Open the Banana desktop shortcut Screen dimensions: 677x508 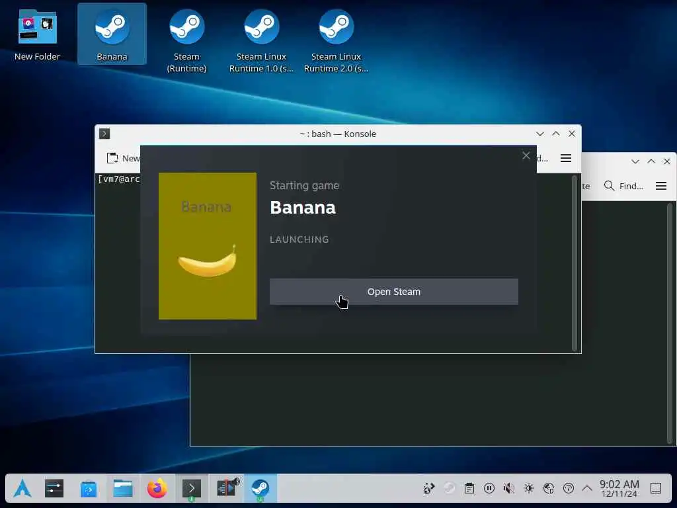click(112, 34)
